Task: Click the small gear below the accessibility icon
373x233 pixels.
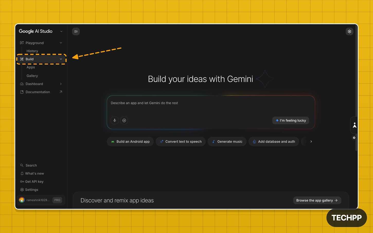Action: [354, 138]
